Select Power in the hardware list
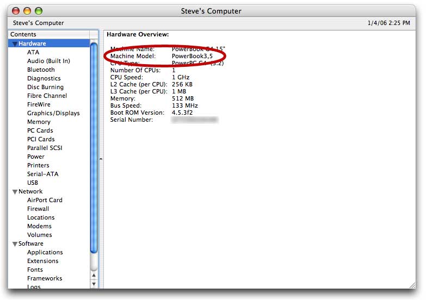The height and width of the screenshot is (300, 427). pyautogui.click(x=36, y=157)
